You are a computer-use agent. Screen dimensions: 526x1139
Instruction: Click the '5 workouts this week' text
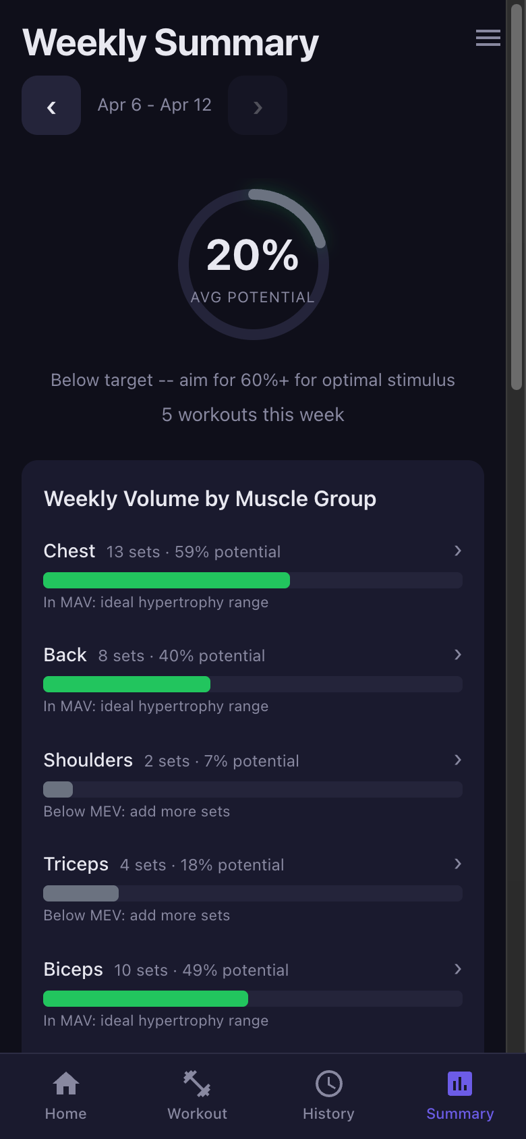click(x=252, y=415)
